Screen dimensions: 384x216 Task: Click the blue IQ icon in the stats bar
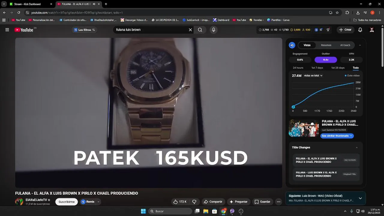coord(316,30)
